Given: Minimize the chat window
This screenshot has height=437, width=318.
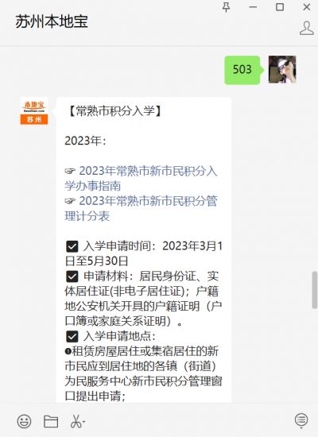Looking at the screenshot, I should (x=253, y=7).
